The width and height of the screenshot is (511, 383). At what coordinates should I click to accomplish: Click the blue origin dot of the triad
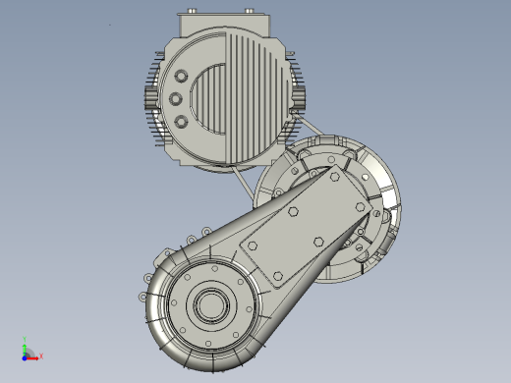click(25, 358)
